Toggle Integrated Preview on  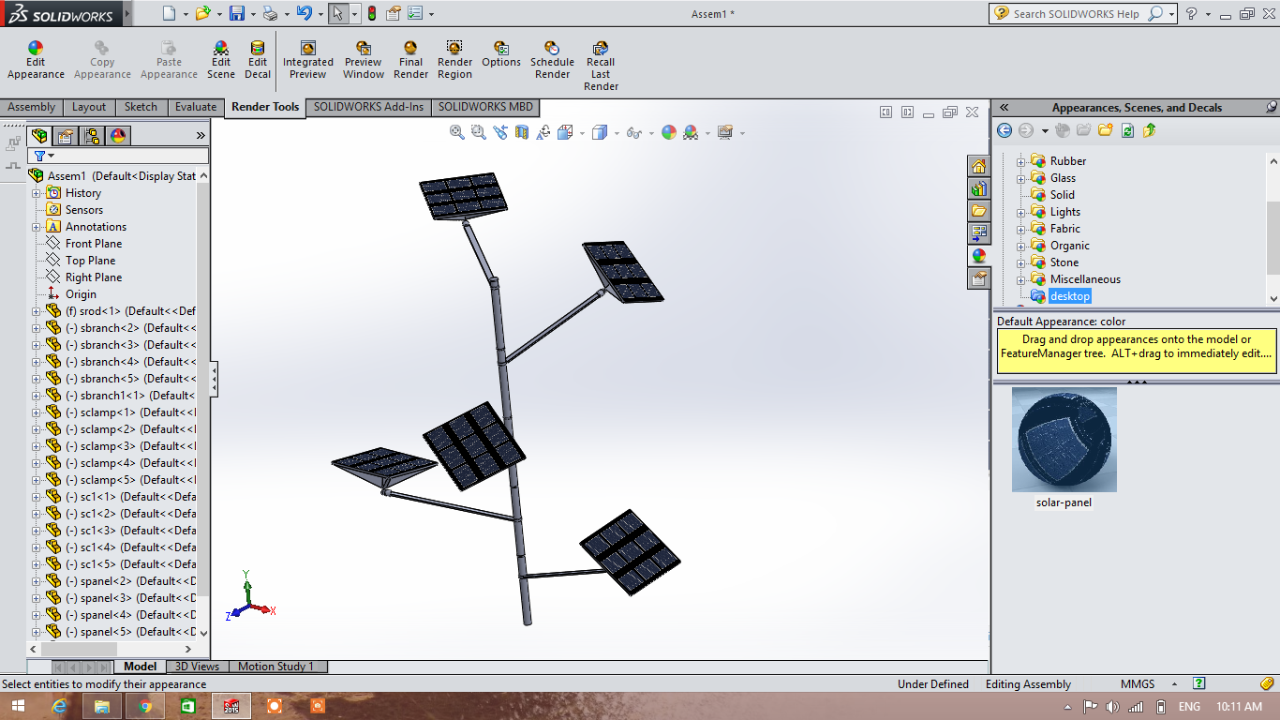[308, 60]
